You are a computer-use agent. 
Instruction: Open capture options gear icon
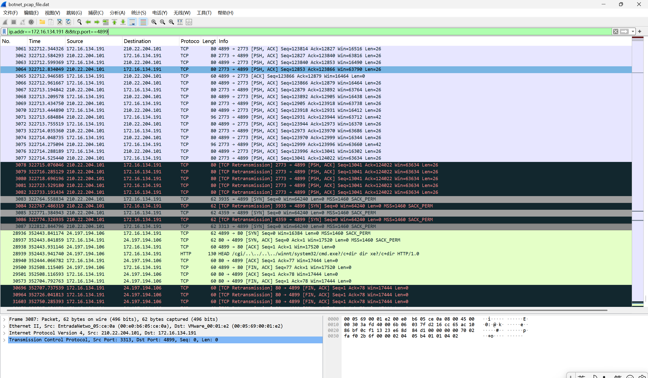[x=31, y=22]
